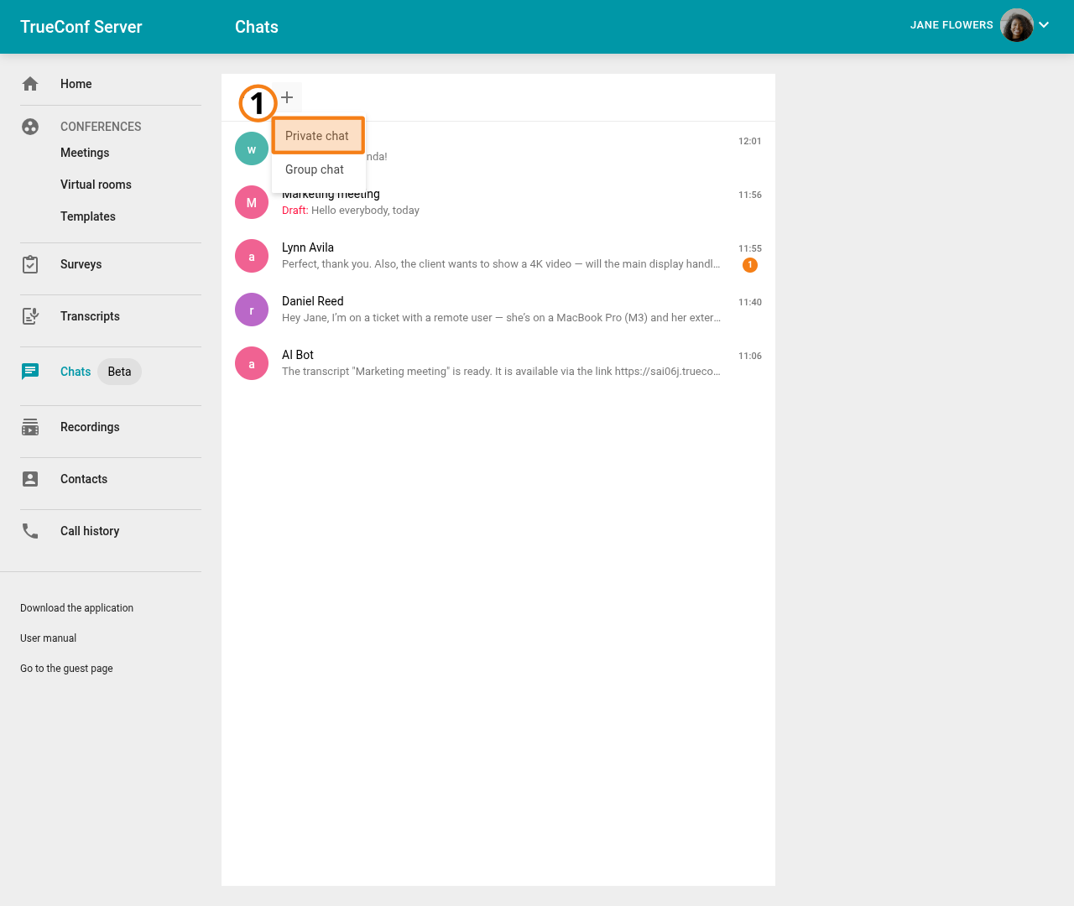
Task: Click the Contacts icon
Action: point(30,478)
